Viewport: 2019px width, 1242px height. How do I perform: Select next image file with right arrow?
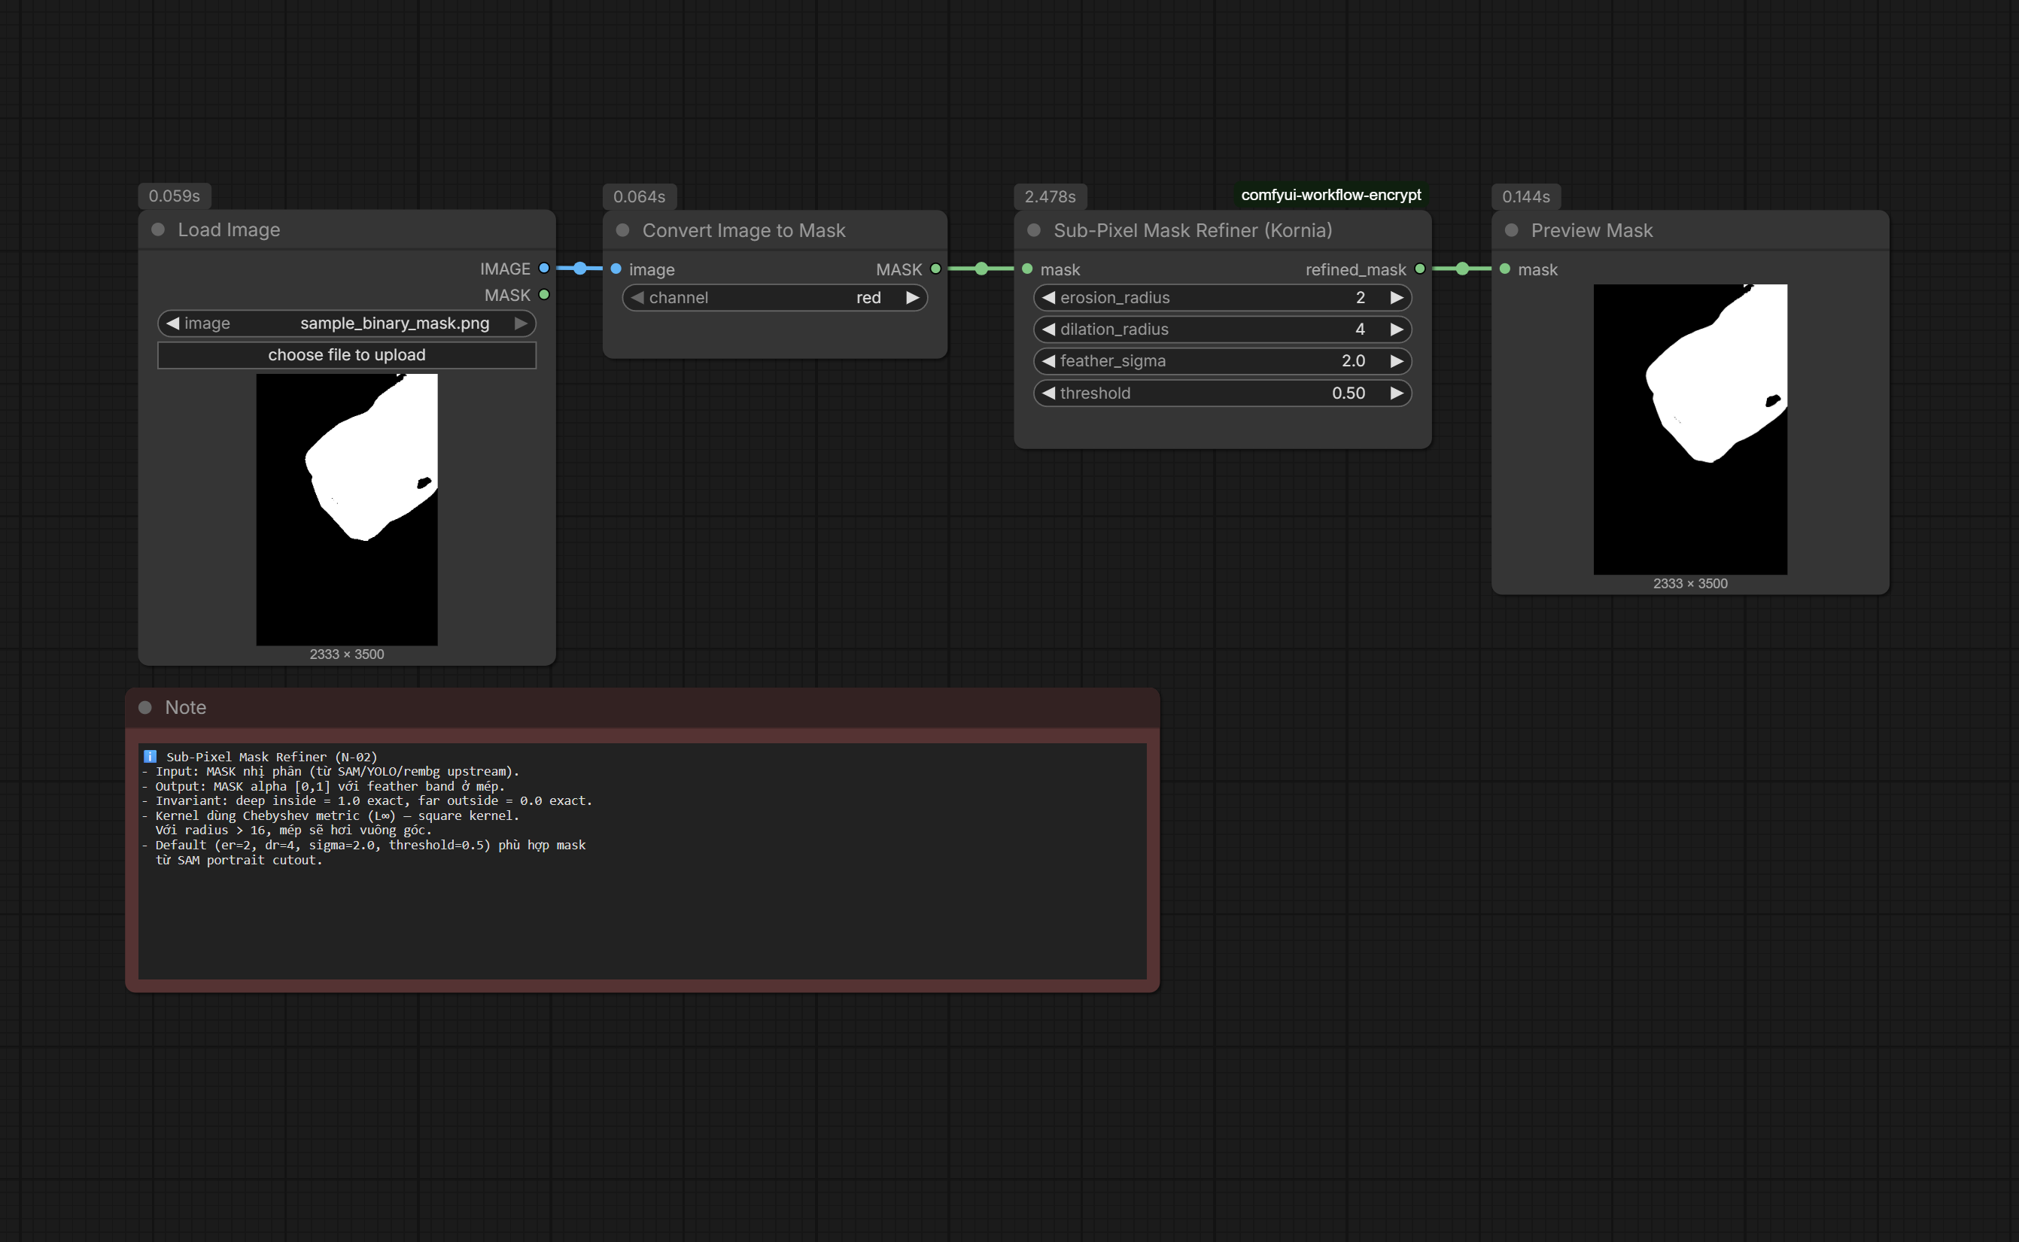pos(521,323)
